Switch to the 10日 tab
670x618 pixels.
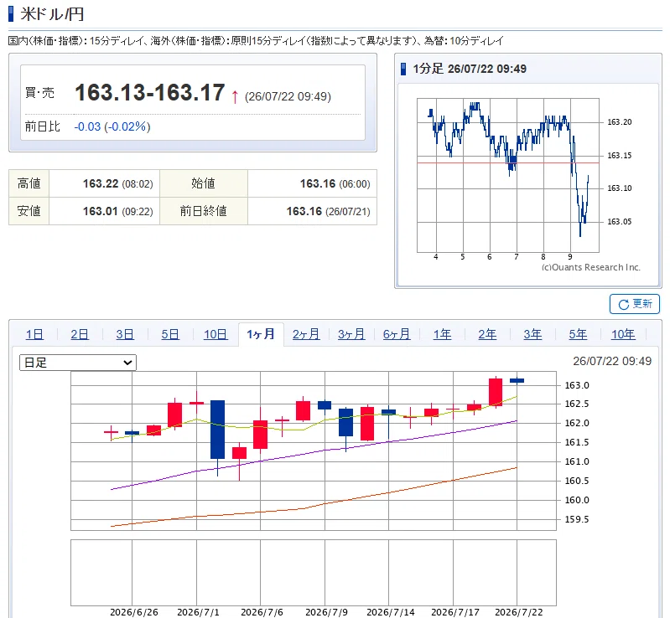coord(216,334)
